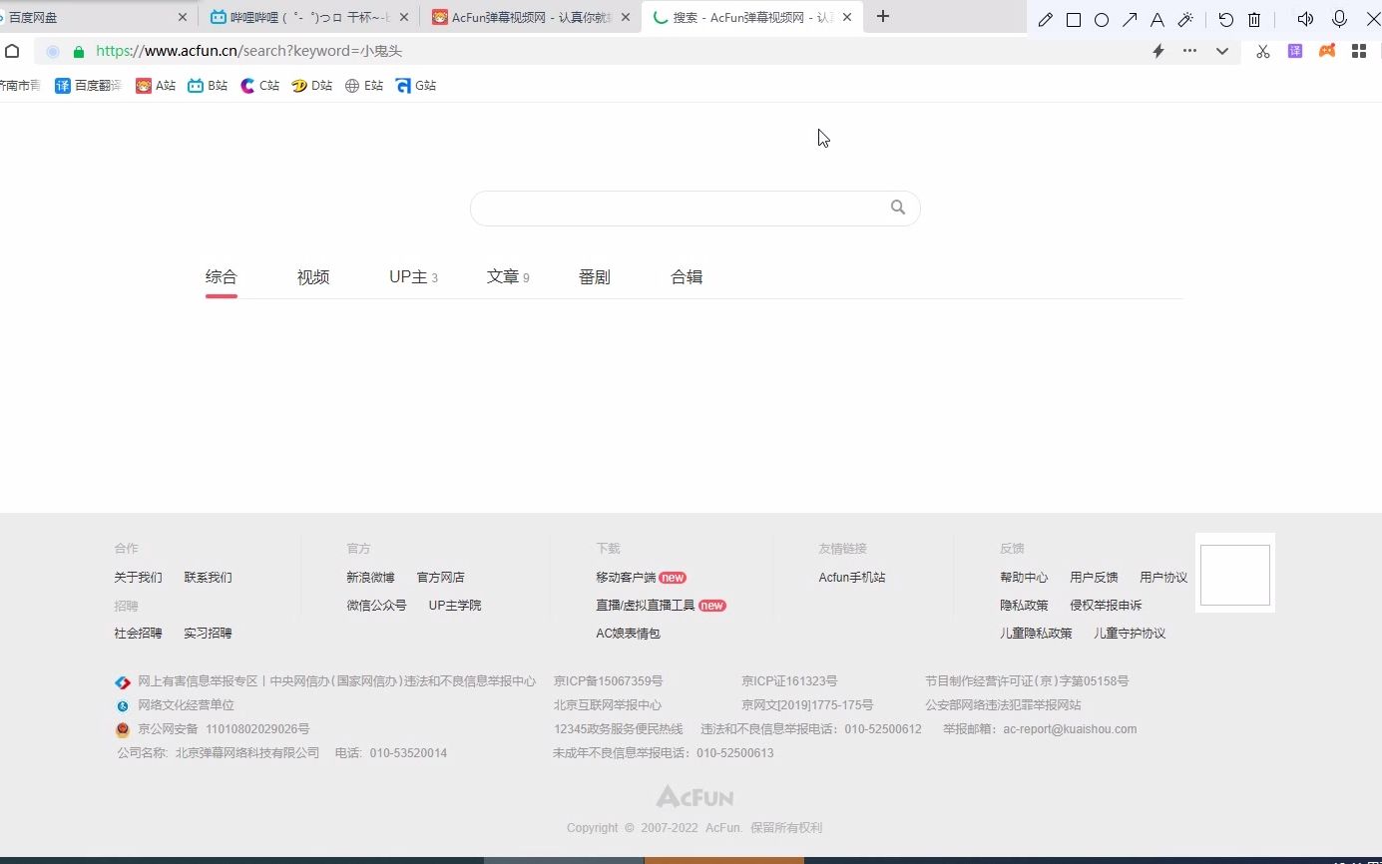1382x864 pixels.
Task: Open the 用户反馈 link
Action: (1094, 578)
